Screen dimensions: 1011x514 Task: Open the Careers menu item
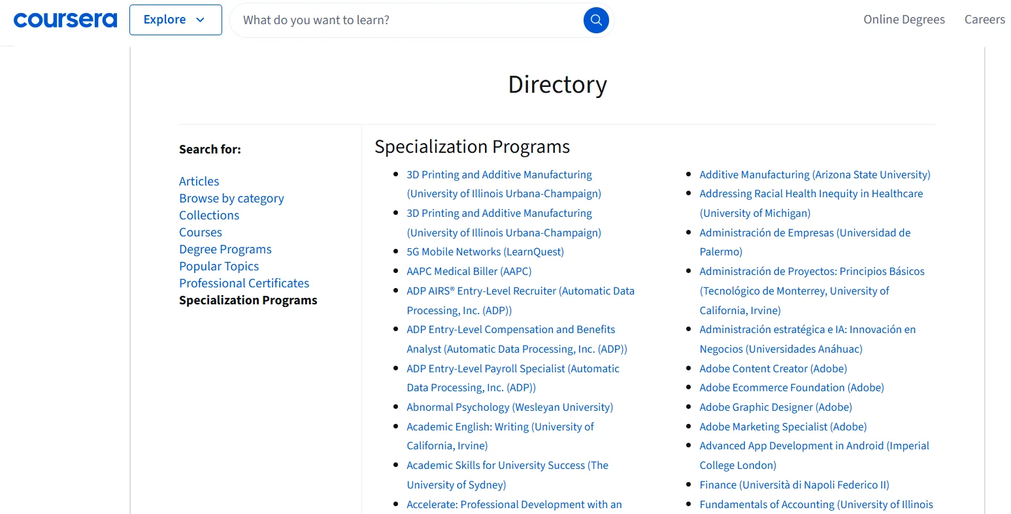[x=984, y=20]
